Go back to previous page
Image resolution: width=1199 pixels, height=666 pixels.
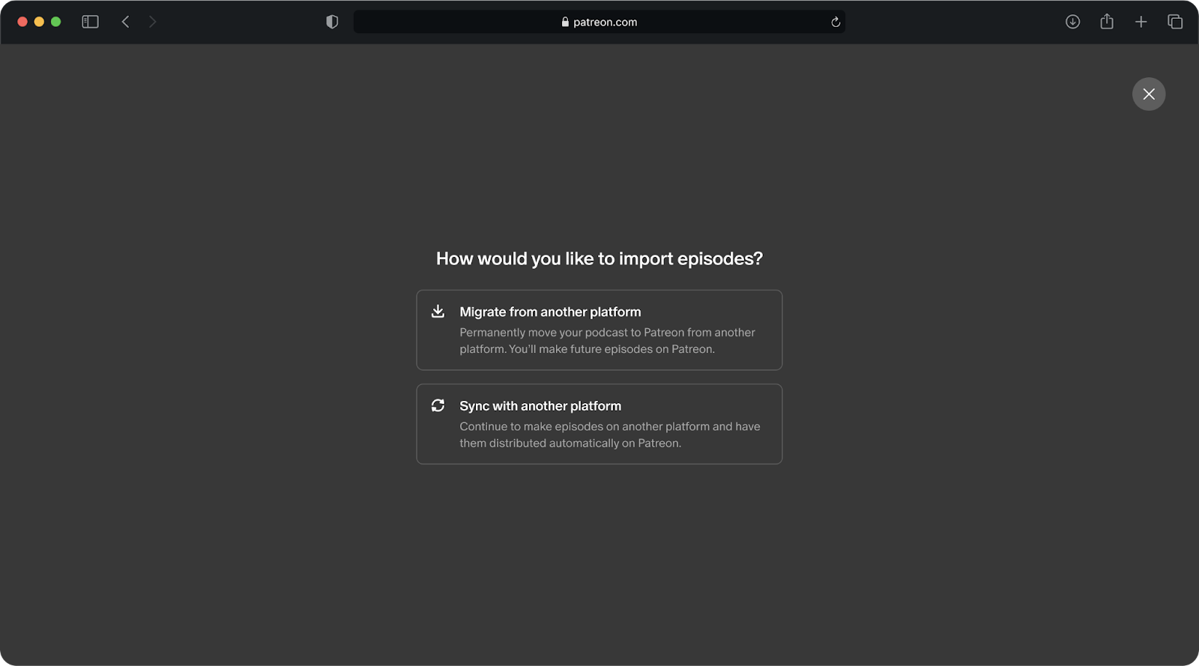(125, 22)
